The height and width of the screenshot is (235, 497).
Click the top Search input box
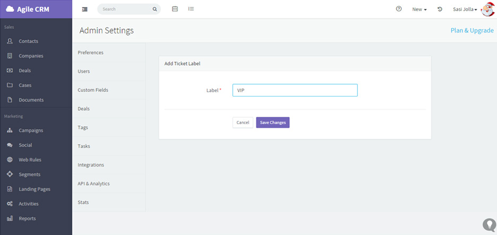coord(129,9)
